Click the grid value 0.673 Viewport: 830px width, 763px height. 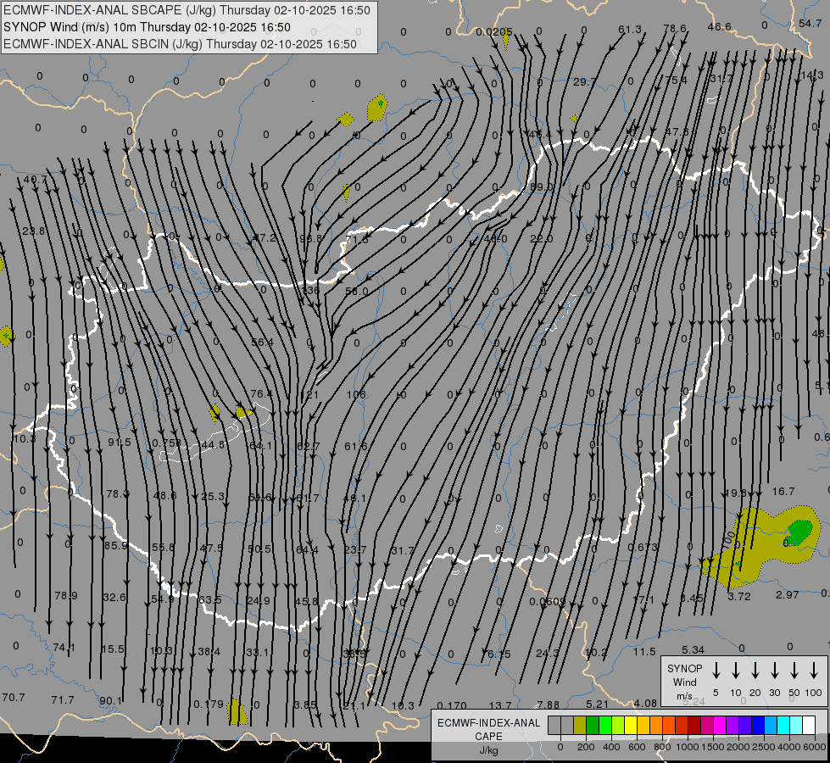[x=643, y=547]
